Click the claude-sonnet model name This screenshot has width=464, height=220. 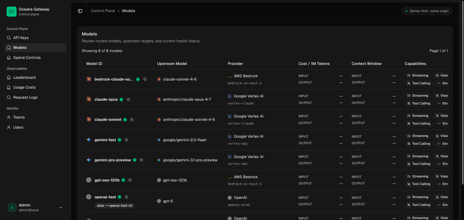point(108,120)
